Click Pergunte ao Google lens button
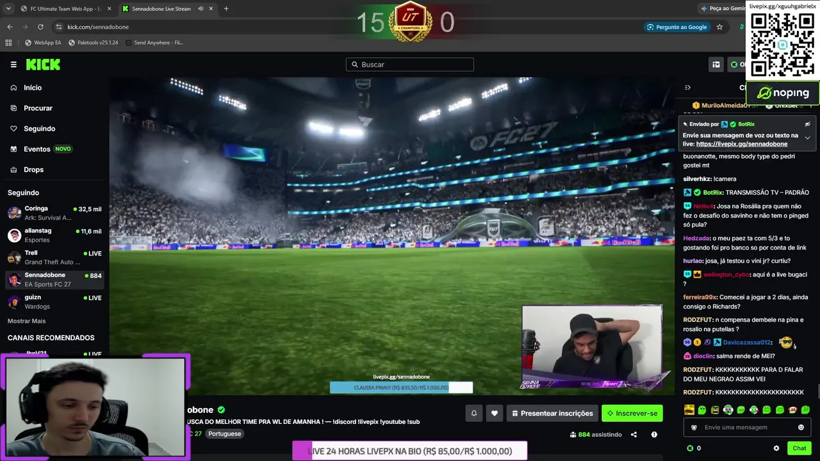Viewport: 820px width, 461px height. click(676, 27)
